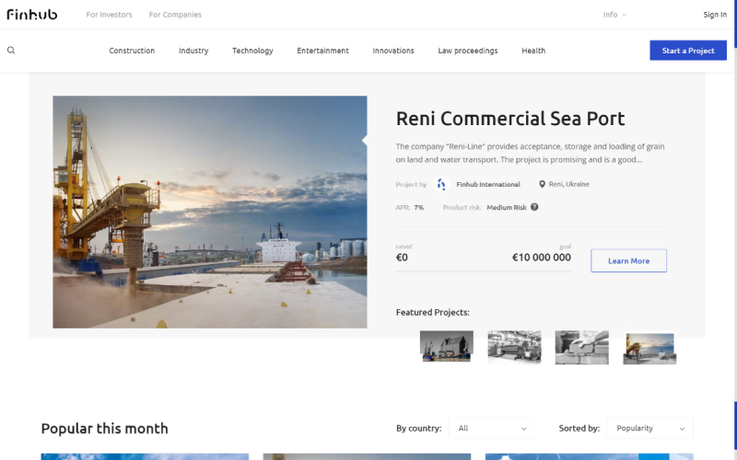This screenshot has width=737, height=460.
Task: Click the funding progress bar
Action: (483, 271)
